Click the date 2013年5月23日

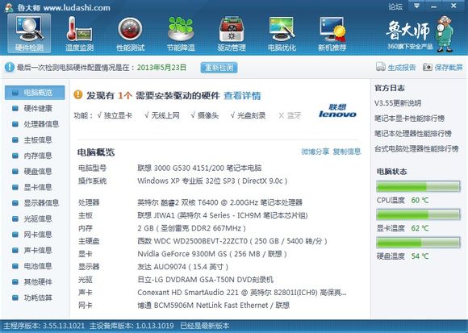coord(161,68)
